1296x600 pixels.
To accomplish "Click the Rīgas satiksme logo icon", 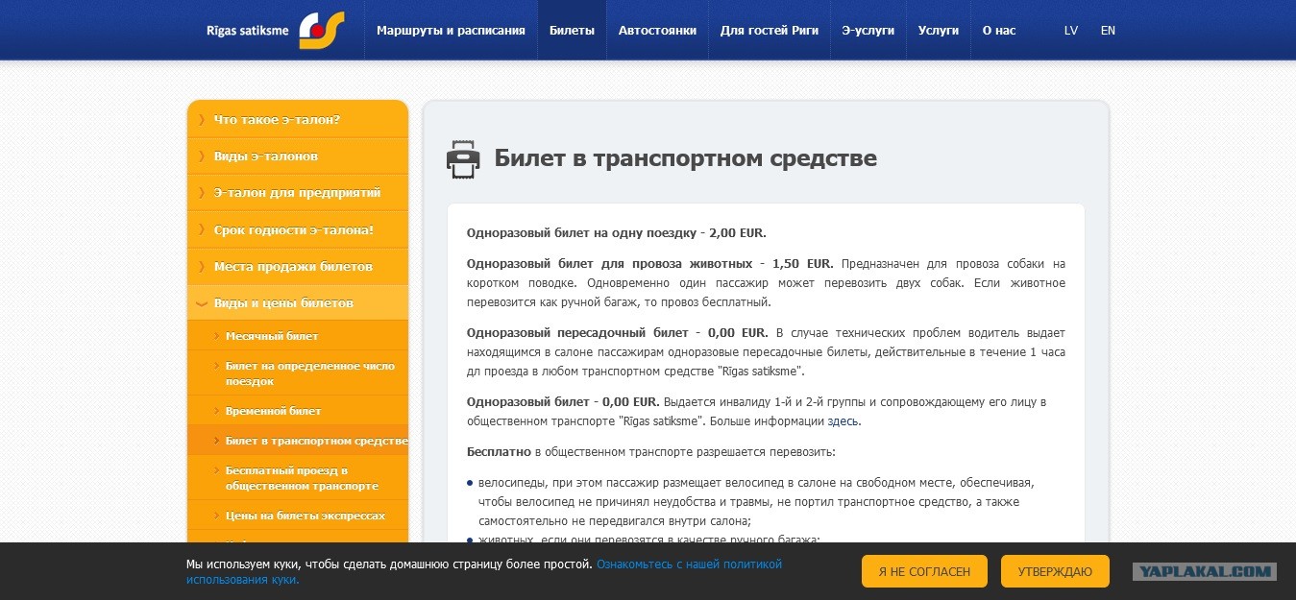I will click(322, 30).
